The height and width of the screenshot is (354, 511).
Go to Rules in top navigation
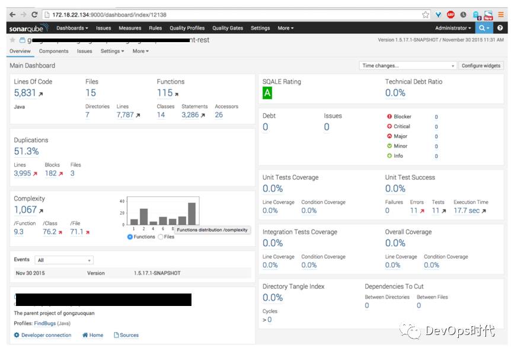pos(155,28)
